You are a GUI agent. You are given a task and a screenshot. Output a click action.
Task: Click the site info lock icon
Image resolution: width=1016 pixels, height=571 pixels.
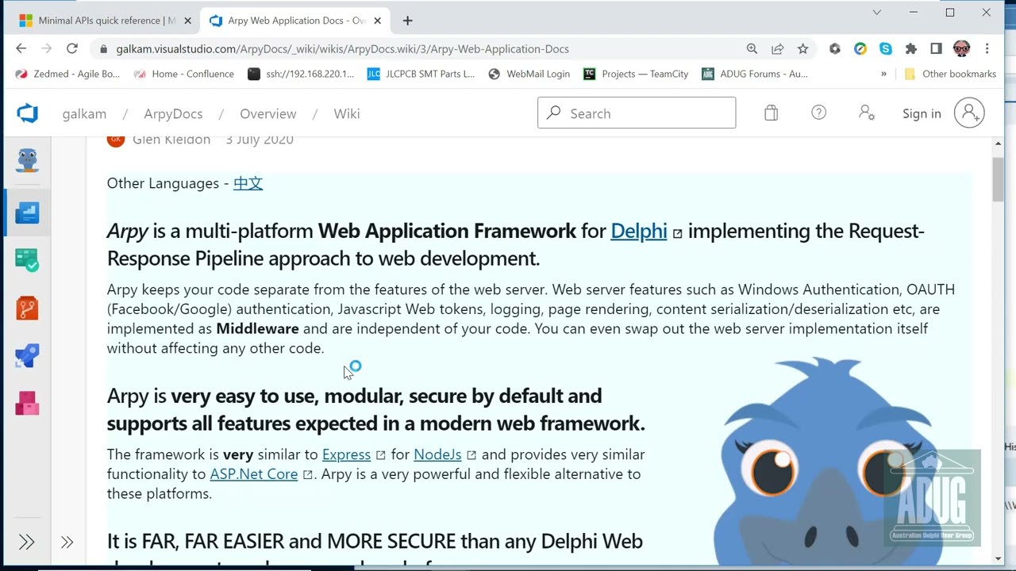(103, 48)
